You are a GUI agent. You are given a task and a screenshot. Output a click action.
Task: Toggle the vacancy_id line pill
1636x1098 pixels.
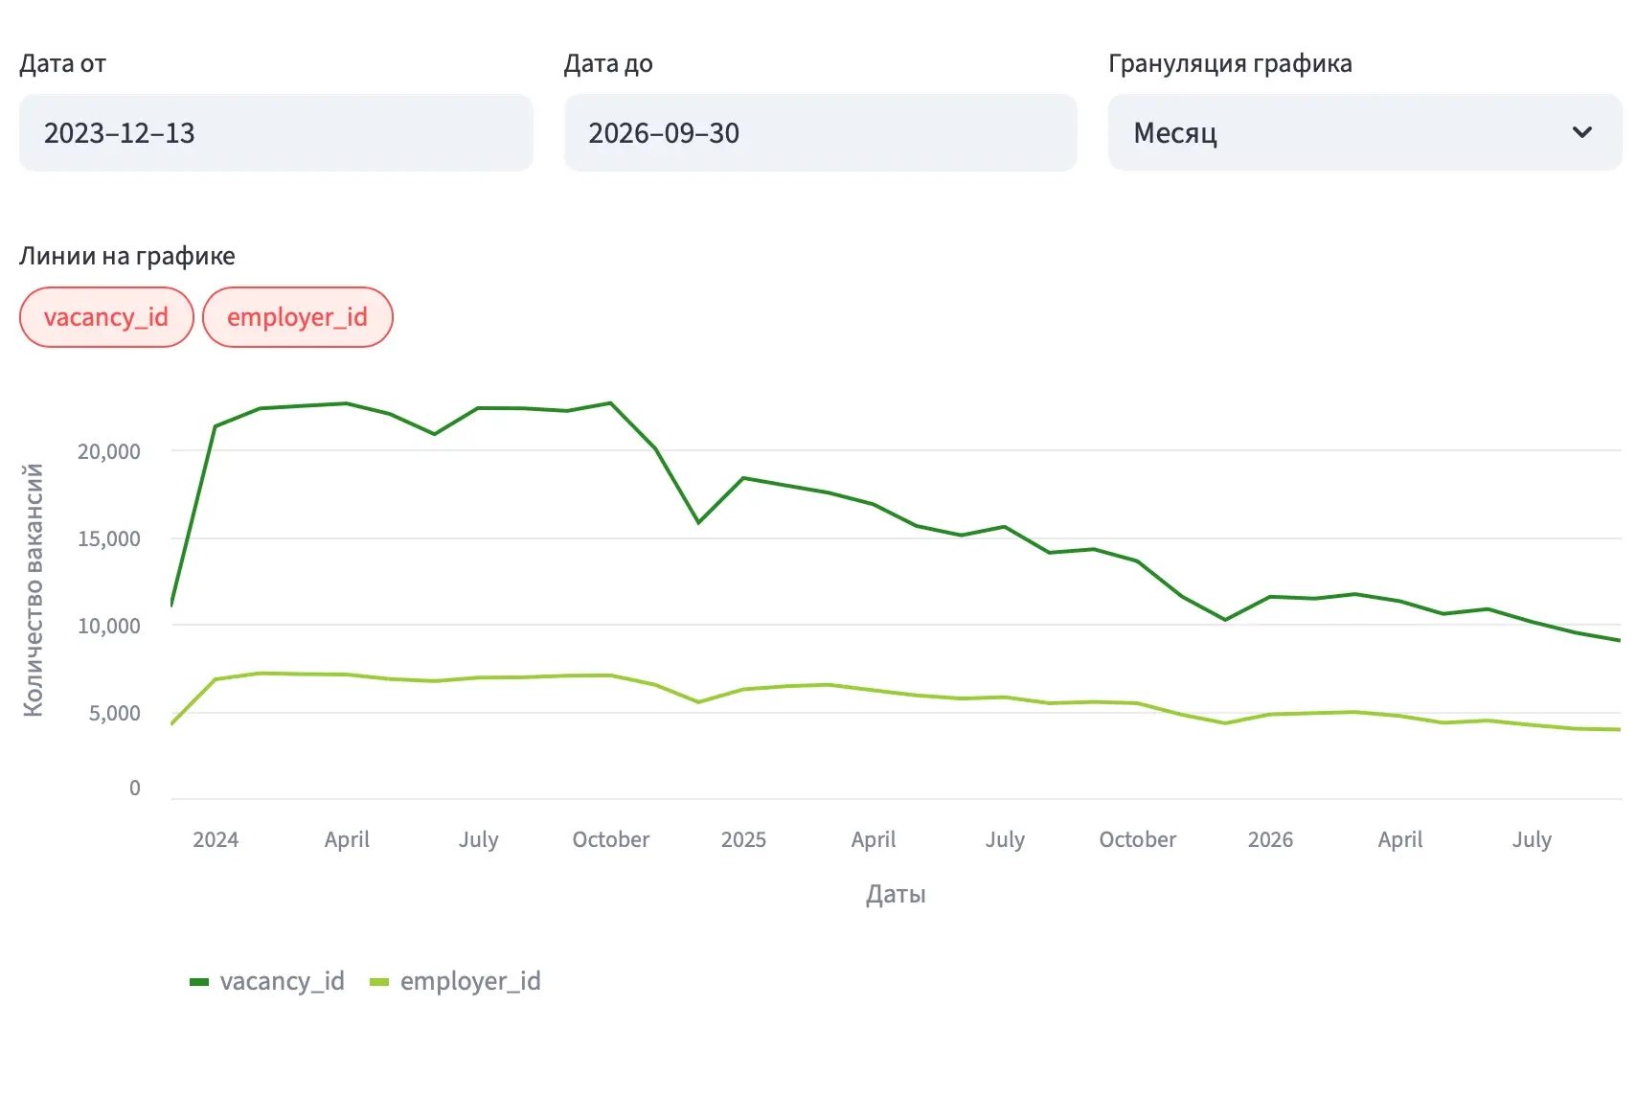(106, 317)
